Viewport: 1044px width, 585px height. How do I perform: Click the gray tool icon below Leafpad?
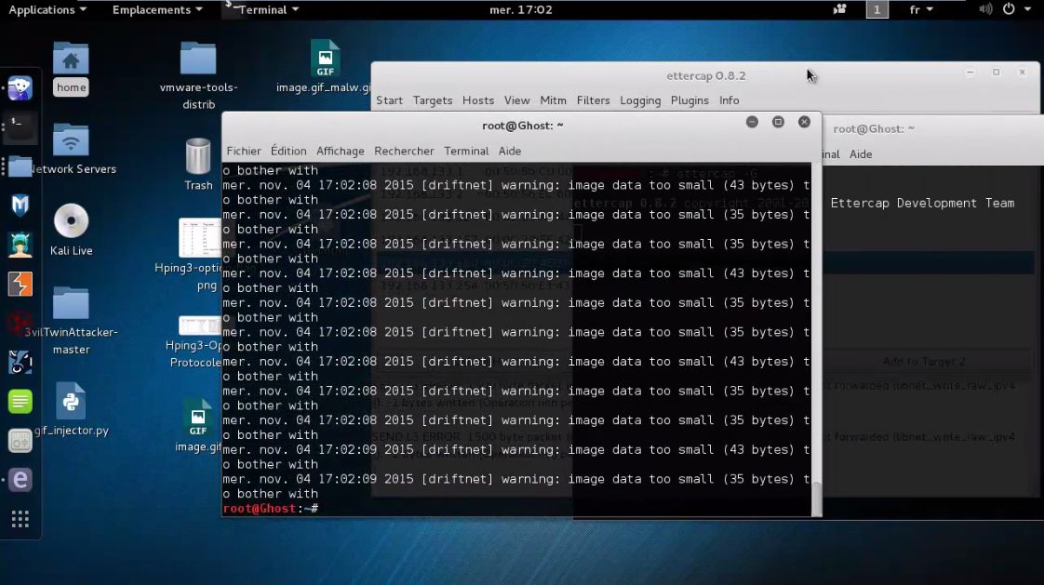pyautogui.click(x=20, y=441)
